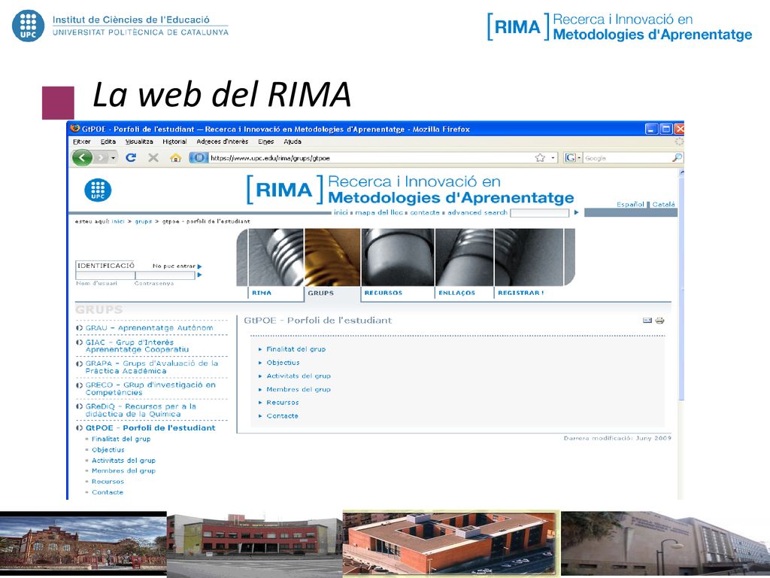Click the site identity icon in address bar
This screenshot has width=770, height=578.
[x=199, y=158]
